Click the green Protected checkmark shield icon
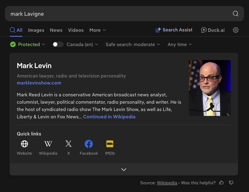 [13, 44]
